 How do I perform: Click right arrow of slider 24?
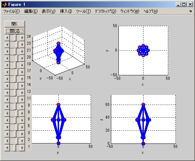tap(22, 37)
